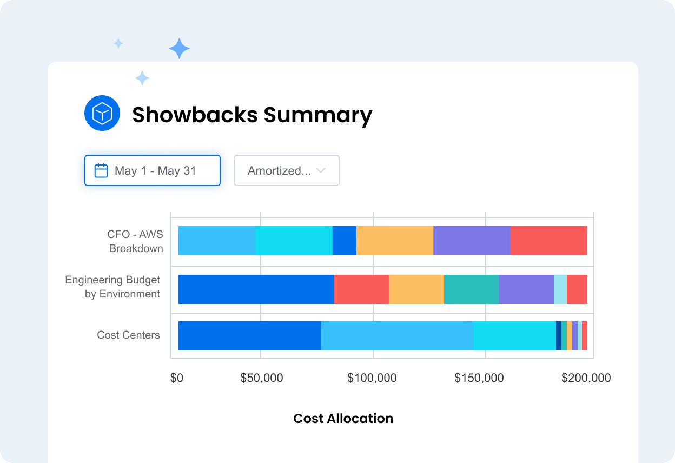Click the Cost Allocation axis title

[343, 419]
